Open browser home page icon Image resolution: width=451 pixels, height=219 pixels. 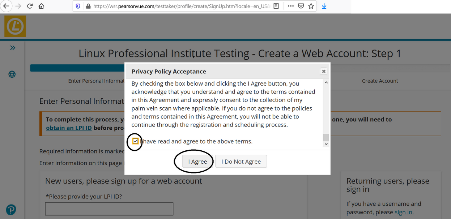pyautogui.click(x=42, y=6)
